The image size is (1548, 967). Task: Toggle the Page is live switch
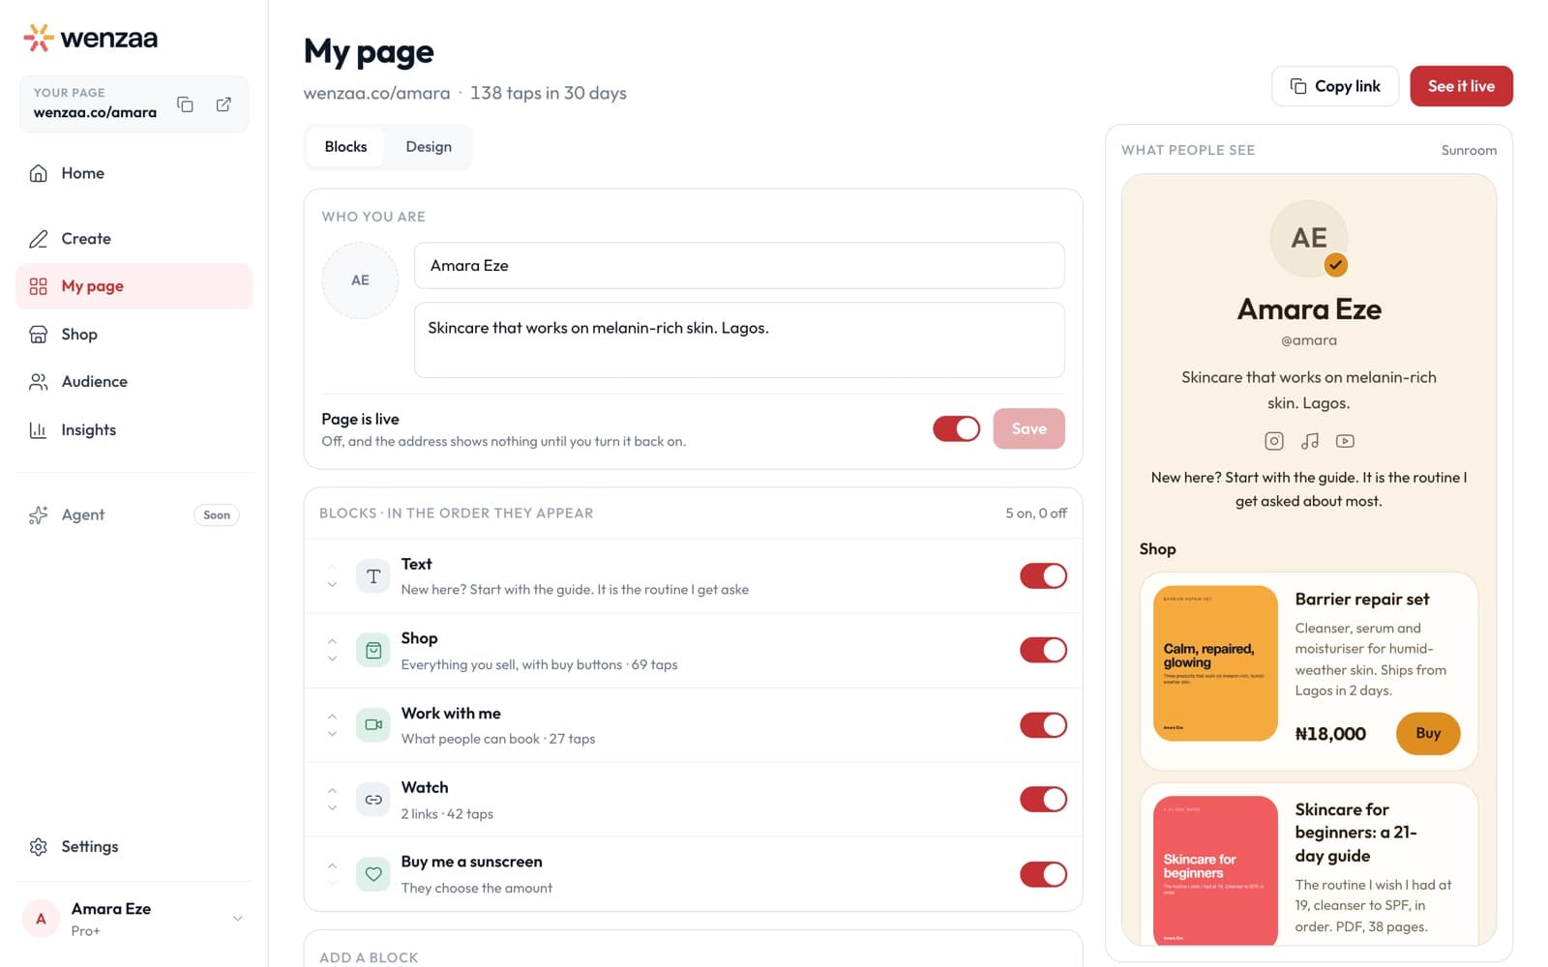click(956, 428)
